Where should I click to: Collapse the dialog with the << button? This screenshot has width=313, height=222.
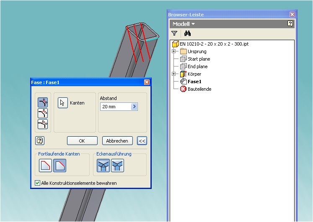tap(142, 141)
